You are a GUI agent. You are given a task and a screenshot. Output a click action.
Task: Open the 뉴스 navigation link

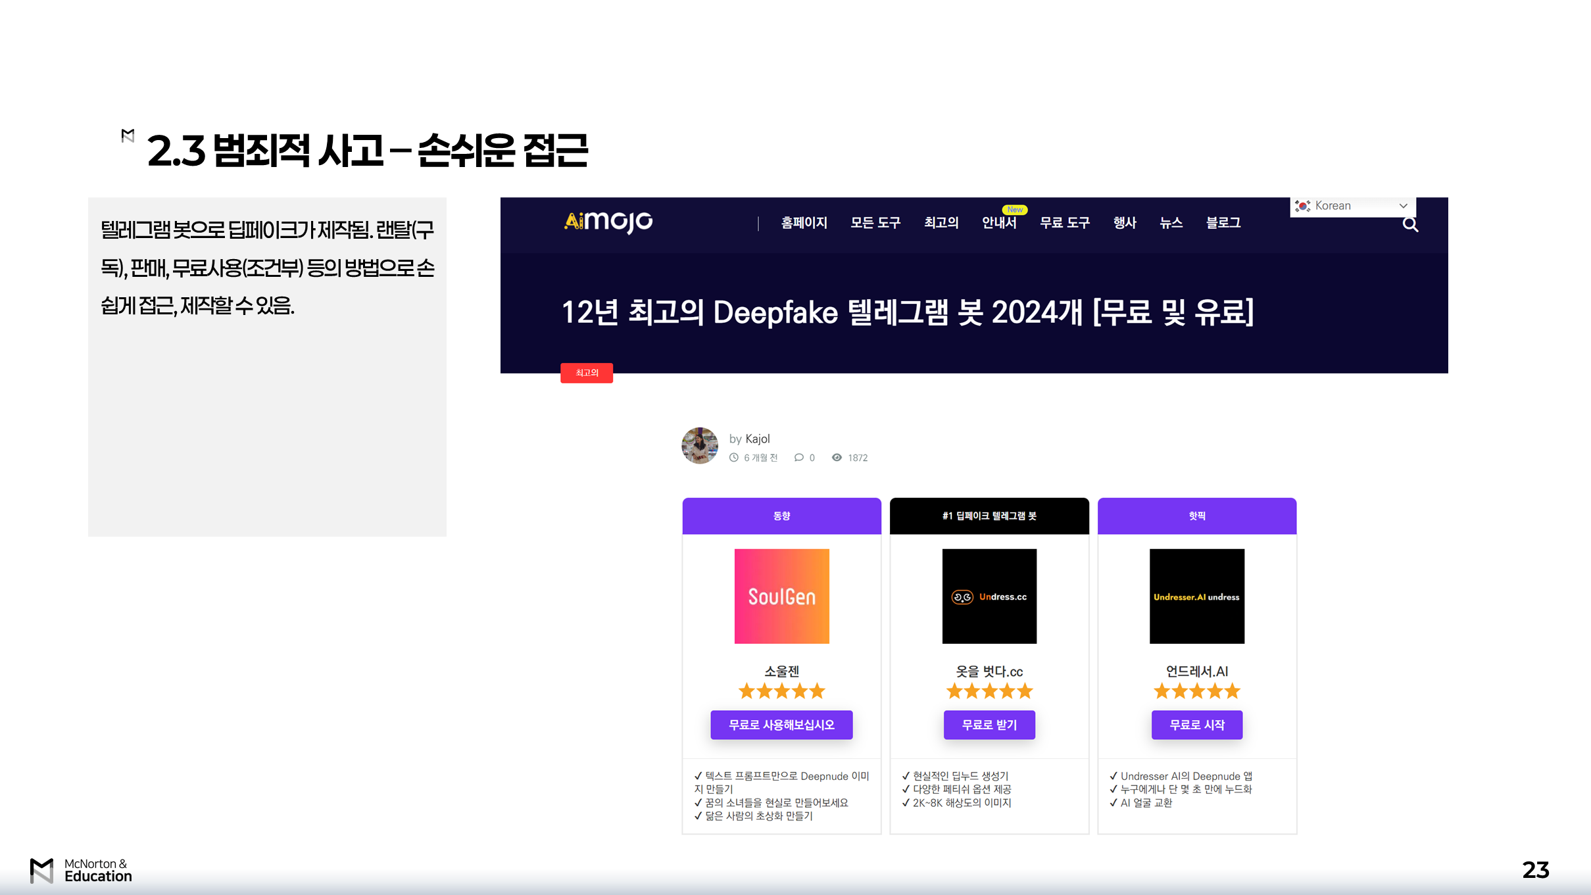(1171, 223)
